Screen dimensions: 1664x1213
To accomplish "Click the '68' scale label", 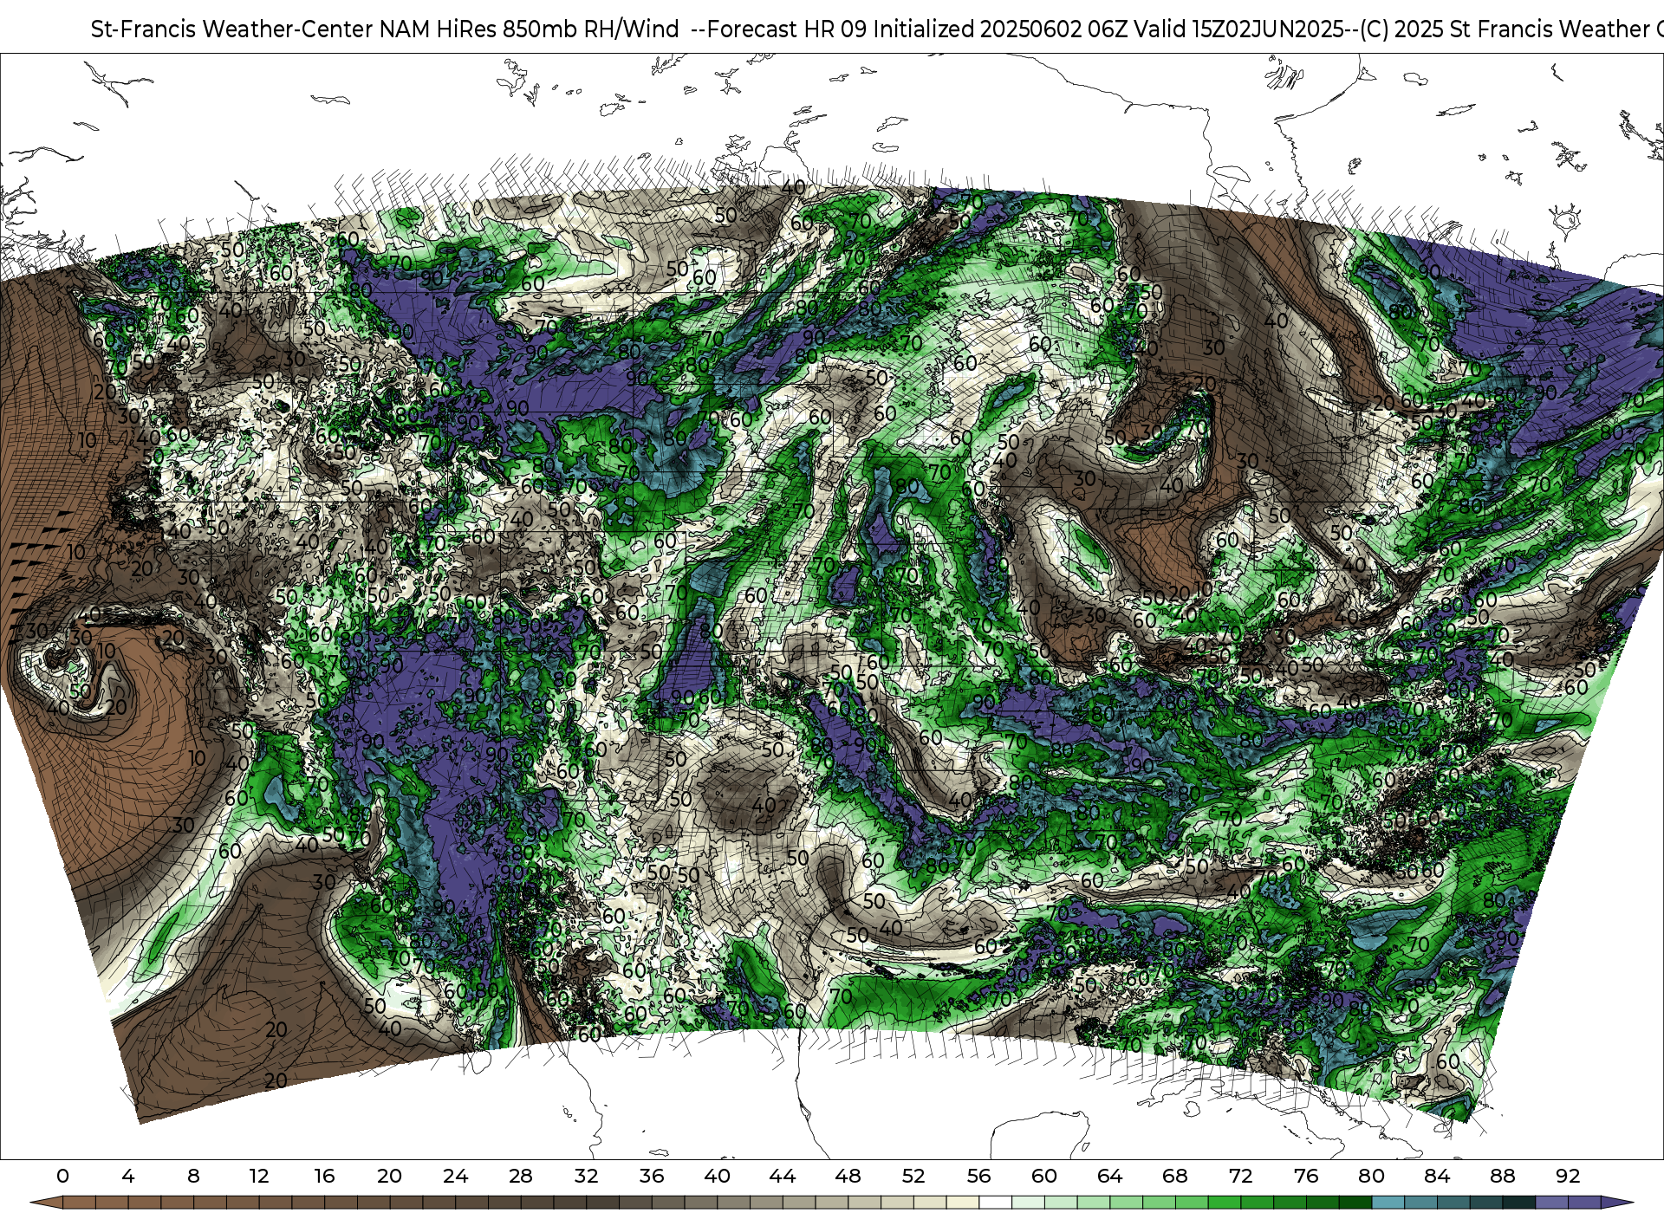I will click(1175, 1177).
